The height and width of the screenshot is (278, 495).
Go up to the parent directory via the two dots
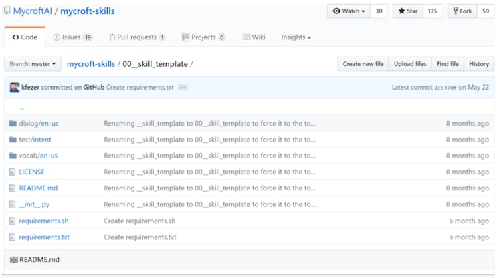tap(22, 108)
